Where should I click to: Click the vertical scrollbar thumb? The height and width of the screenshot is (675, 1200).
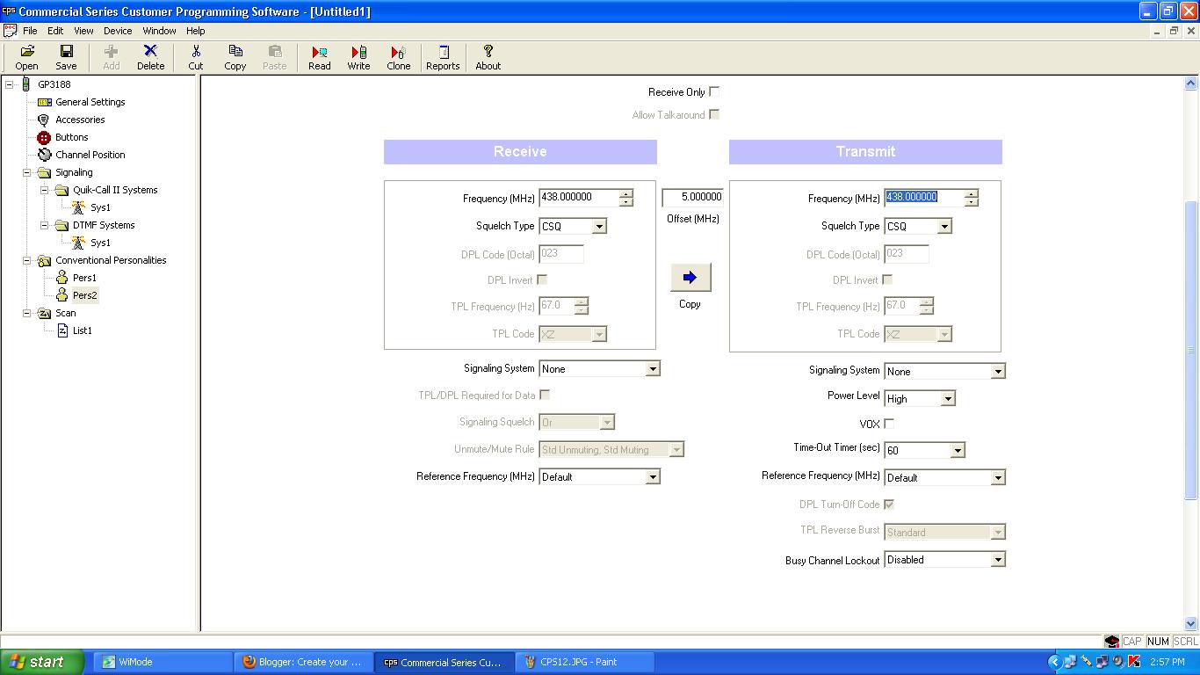tap(1191, 350)
